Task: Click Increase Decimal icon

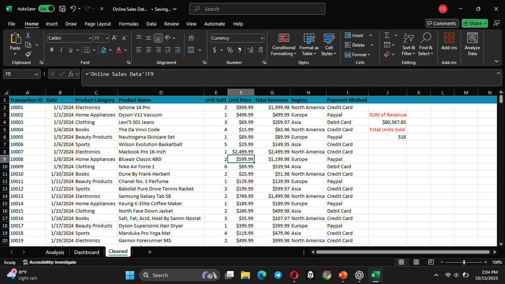Action: tap(250, 50)
